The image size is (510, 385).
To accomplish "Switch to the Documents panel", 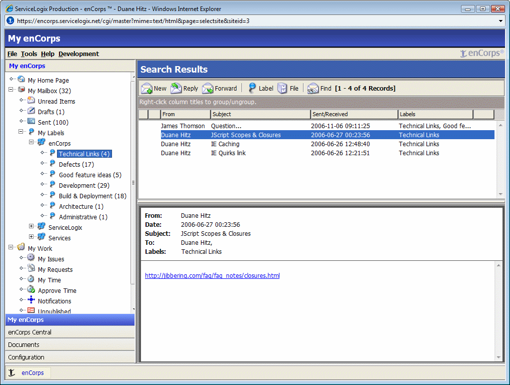I will point(70,344).
